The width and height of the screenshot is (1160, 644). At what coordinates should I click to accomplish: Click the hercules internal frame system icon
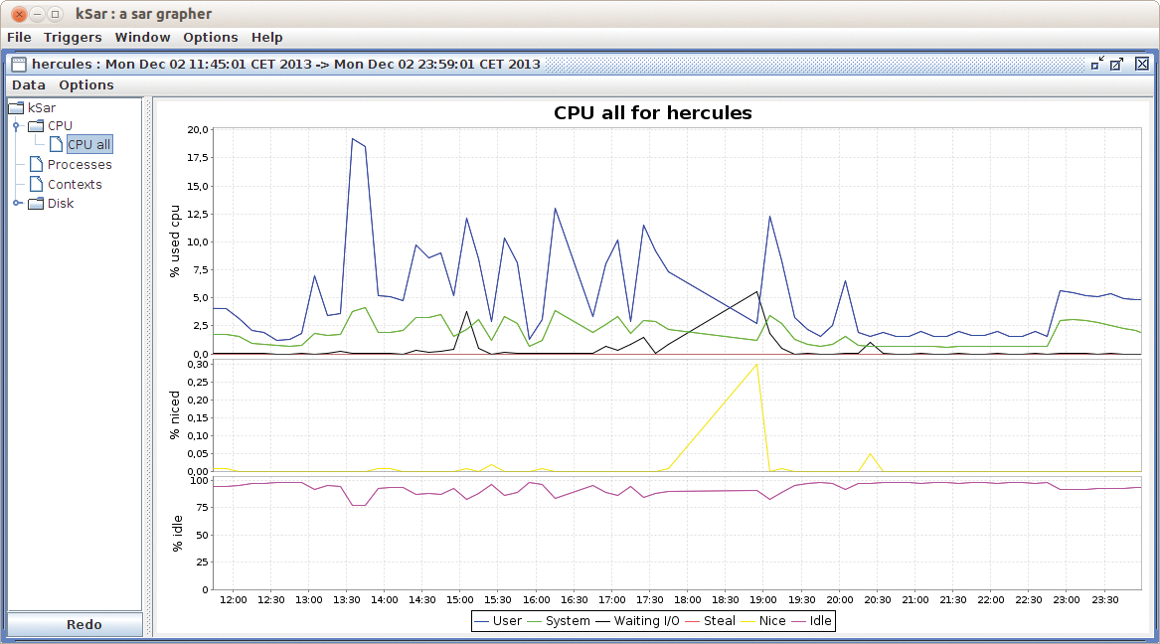19,65
